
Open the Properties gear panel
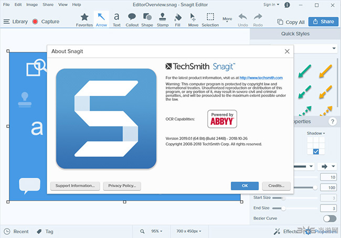(x=321, y=232)
